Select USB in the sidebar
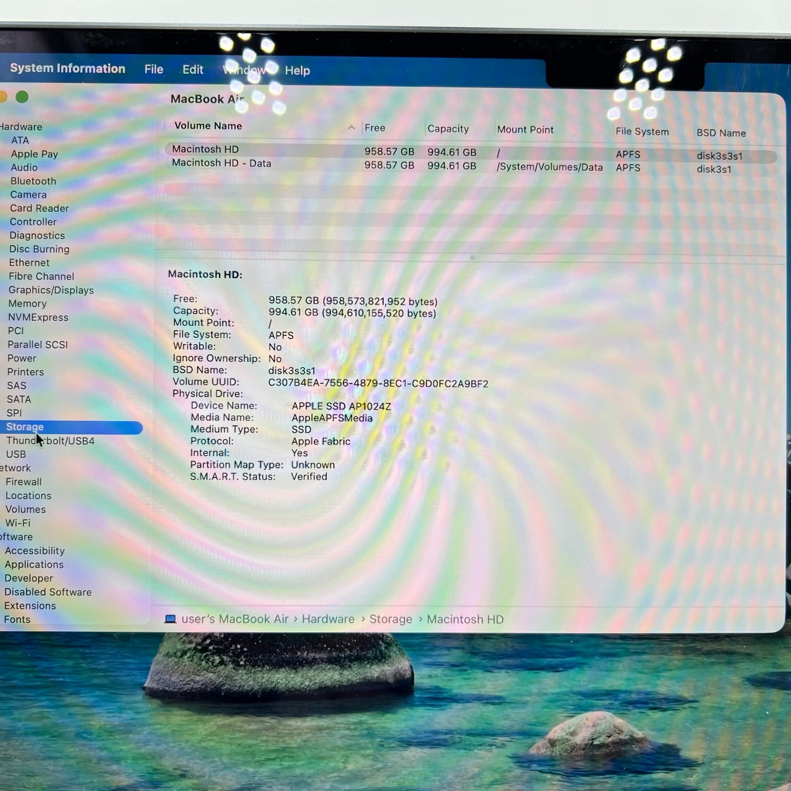 (16, 454)
